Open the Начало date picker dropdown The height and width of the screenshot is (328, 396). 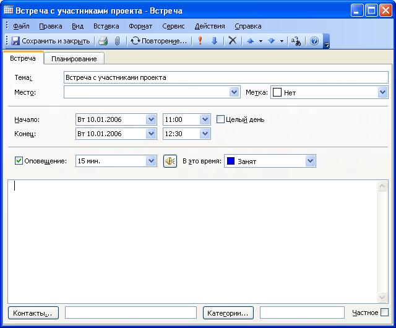point(151,119)
